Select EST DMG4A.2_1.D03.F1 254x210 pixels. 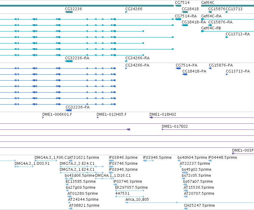tap(32, 164)
